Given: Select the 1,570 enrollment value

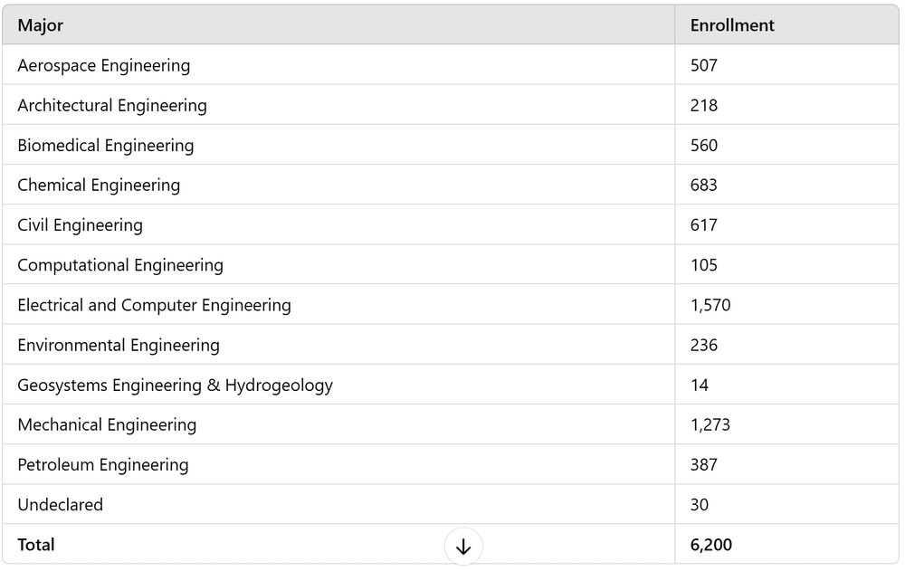Looking at the screenshot, I should click(x=710, y=305).
